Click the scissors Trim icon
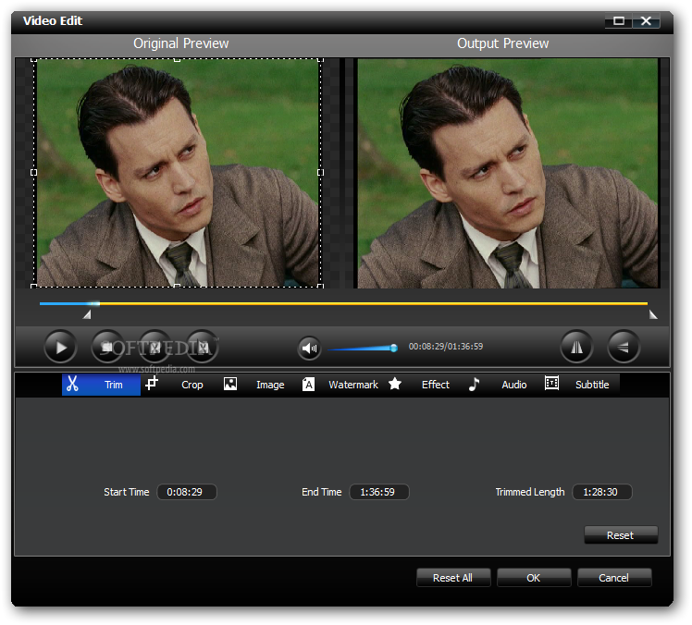 point(72,384)
